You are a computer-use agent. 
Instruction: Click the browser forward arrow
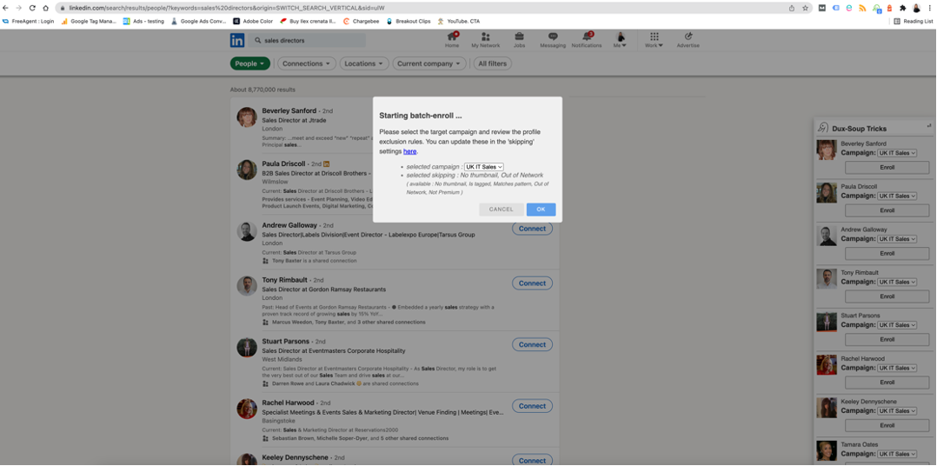coord(18,8)
